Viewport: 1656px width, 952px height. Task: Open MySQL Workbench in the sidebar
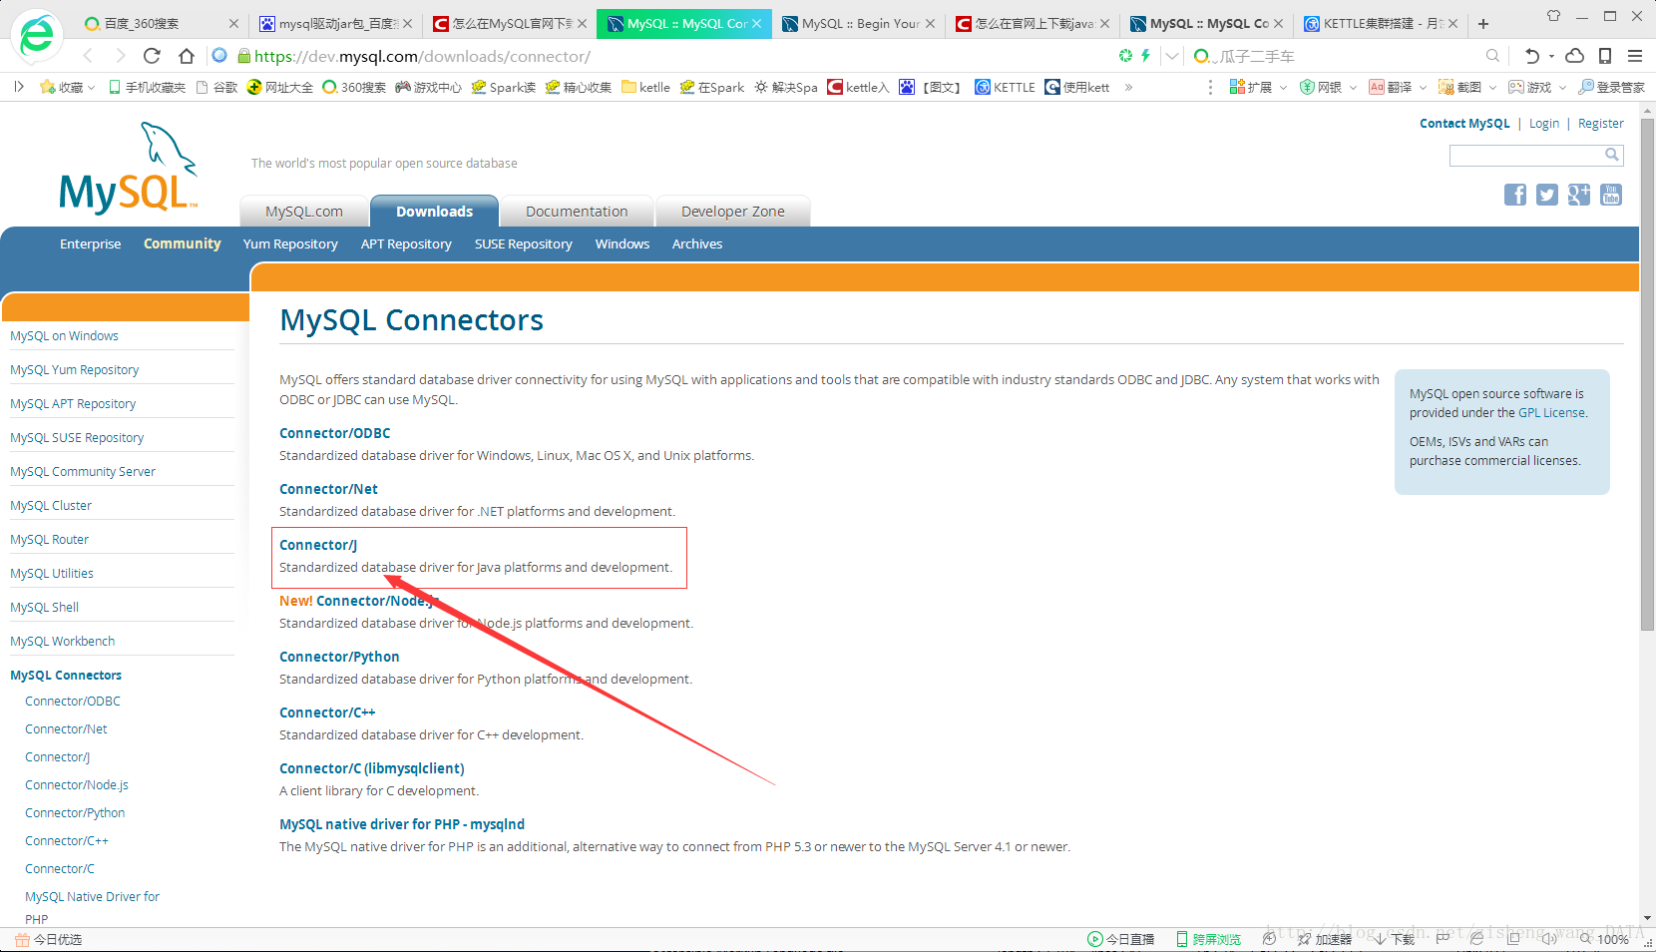pyautogui.click(x=62, y=641)
